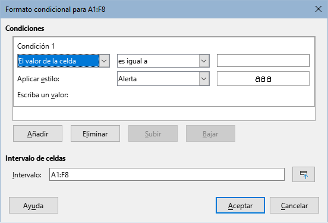Click the Eliminar button
This screenshot has height=223, width=328.
[x=95, y=133]
